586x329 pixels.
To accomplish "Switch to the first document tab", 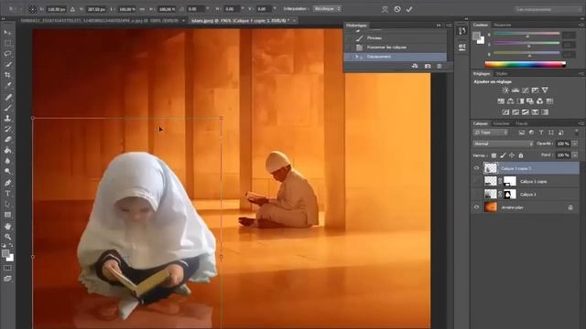I will coord(100,20).
